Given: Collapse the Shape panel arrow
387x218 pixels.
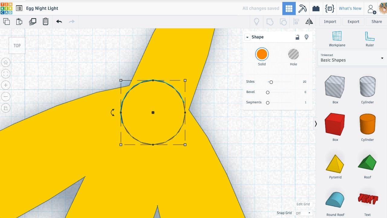Looking at the screenshot, I should click(247, 37).
